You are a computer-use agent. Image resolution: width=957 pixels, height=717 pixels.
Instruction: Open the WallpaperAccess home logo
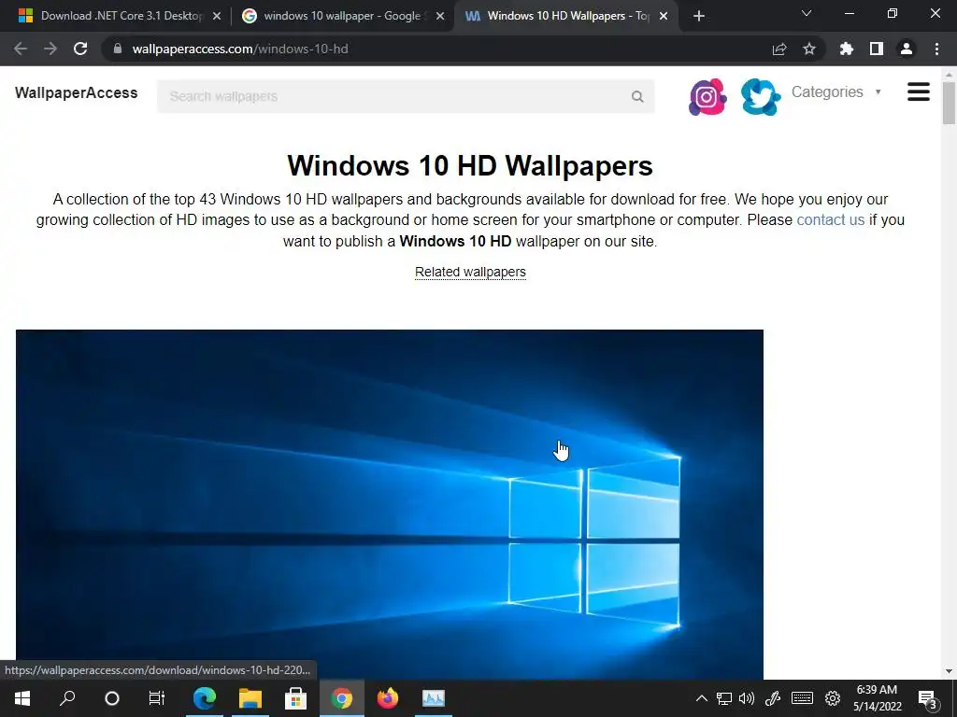pos(77,92)
